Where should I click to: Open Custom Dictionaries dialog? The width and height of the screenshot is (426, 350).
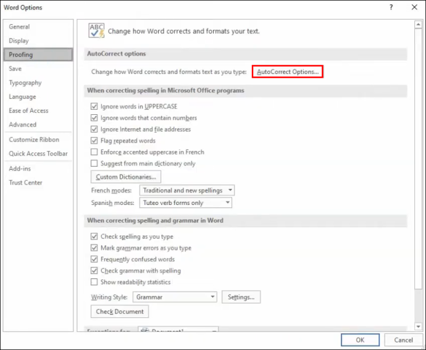126,177
